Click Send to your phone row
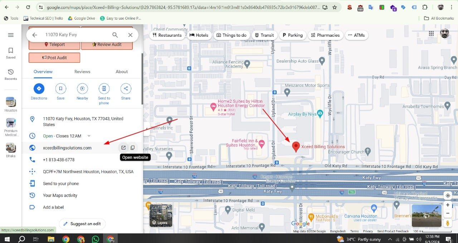The image size is (458, 243). click(x=82, y=183)
